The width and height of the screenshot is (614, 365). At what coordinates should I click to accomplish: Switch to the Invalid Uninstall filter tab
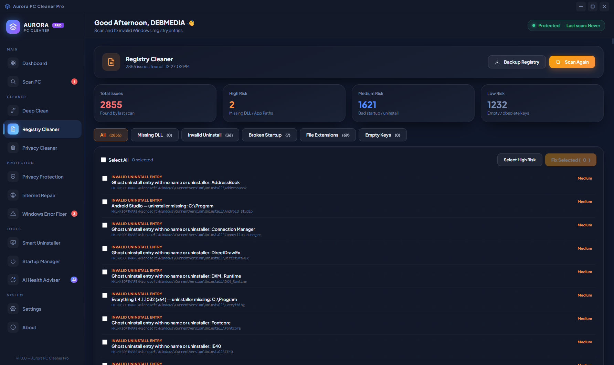(210, 135)
